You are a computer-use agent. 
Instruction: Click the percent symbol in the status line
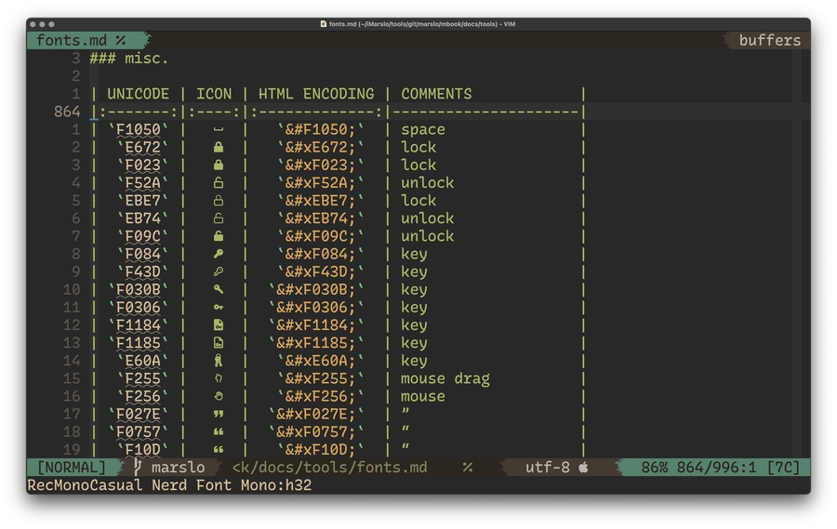click(x=468, y=468)
